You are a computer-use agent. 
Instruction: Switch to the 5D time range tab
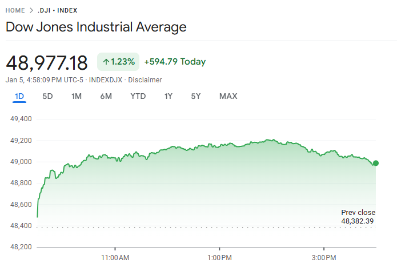point(47,97)
